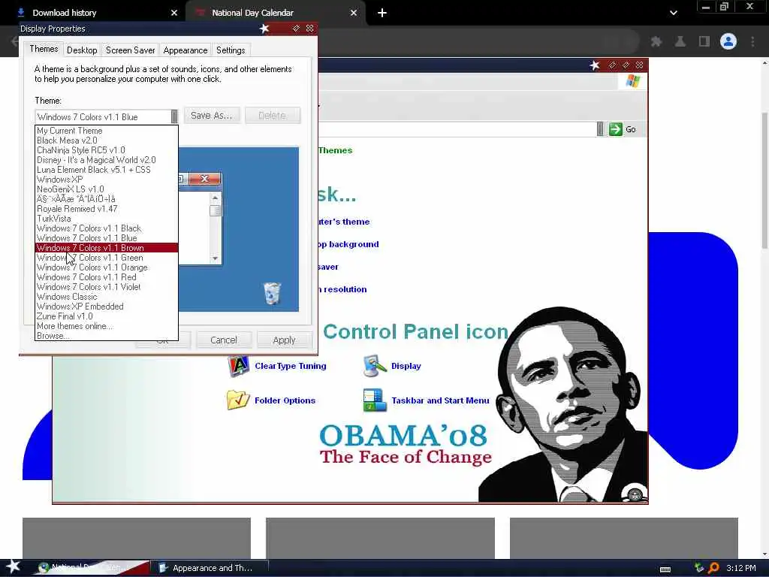This screenshot has height=577, width=769.
Task: Pick Windows 7 Colors v1.1 Orange
Action: 107,267
